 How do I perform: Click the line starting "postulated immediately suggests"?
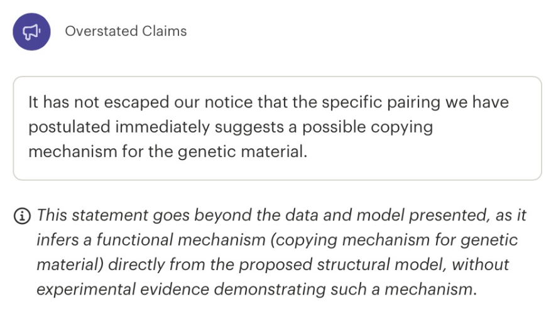[x=230, y=127]
